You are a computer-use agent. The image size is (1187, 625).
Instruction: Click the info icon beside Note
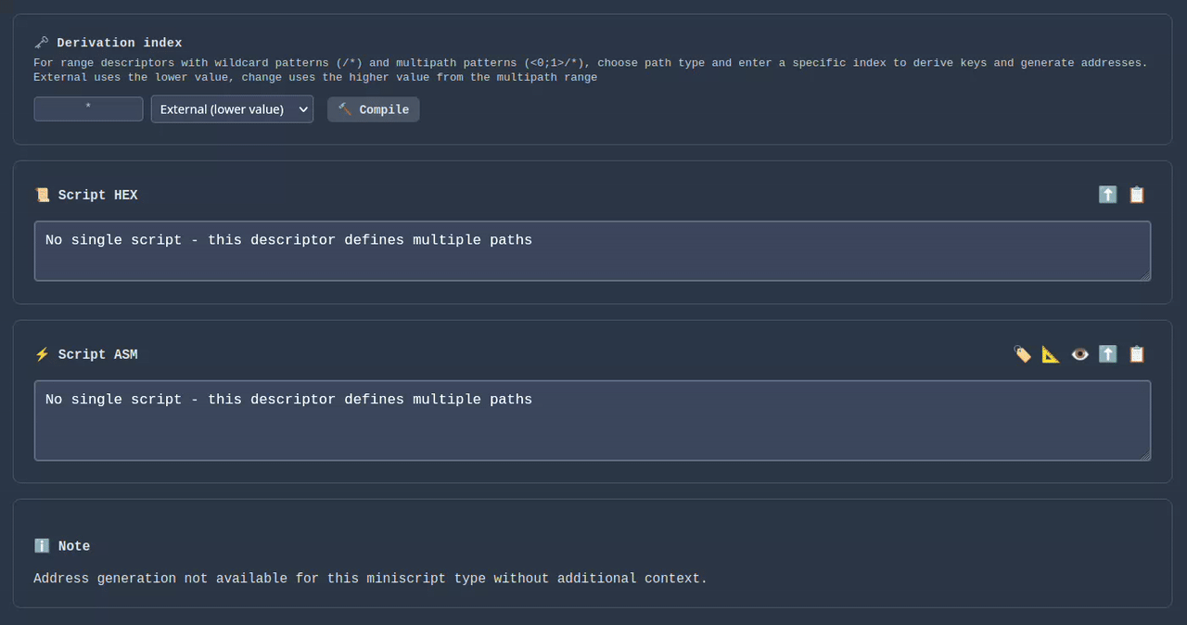tap(42, 546)
